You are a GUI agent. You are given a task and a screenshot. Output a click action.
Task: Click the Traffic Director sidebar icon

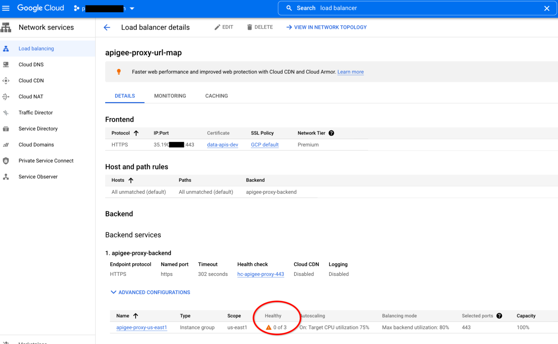[x=6, y=113]
